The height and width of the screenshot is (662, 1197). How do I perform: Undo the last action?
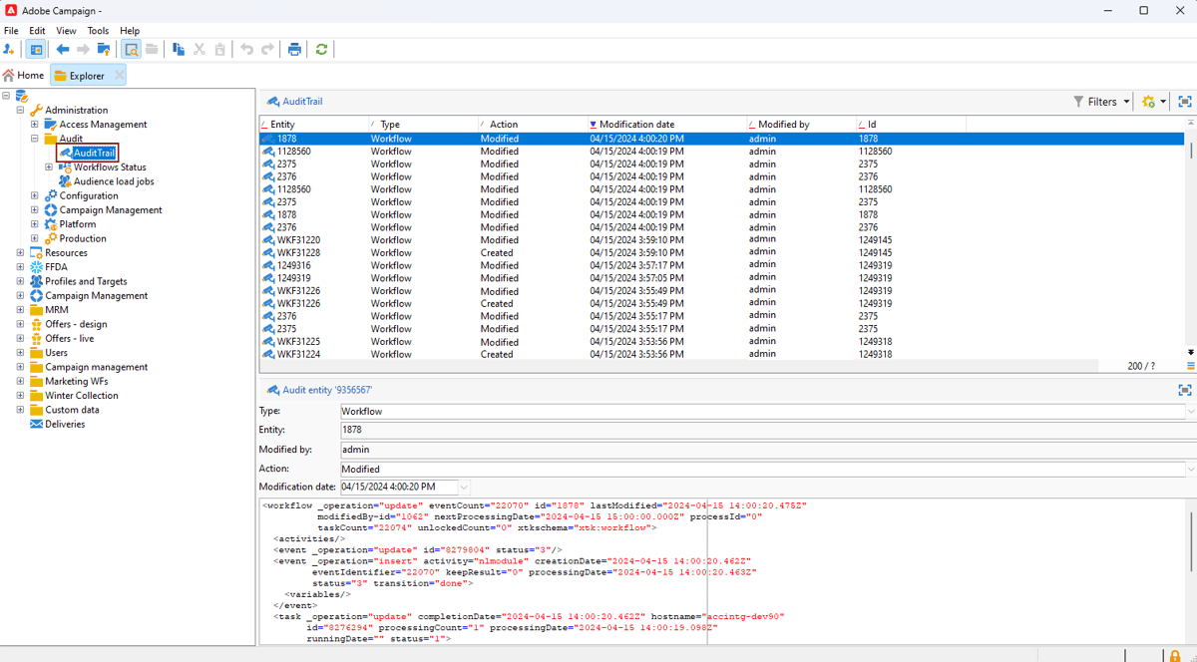tap(247, 49)
